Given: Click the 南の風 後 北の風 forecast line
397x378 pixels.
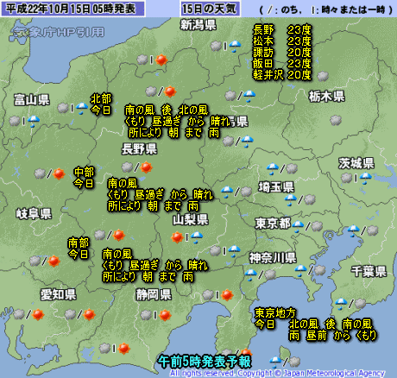Looking at the screenshot, I should [167, 110].
